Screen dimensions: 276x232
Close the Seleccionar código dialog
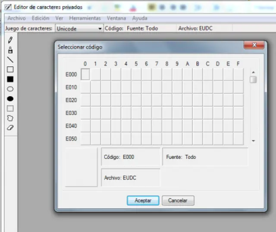(253, 45)
